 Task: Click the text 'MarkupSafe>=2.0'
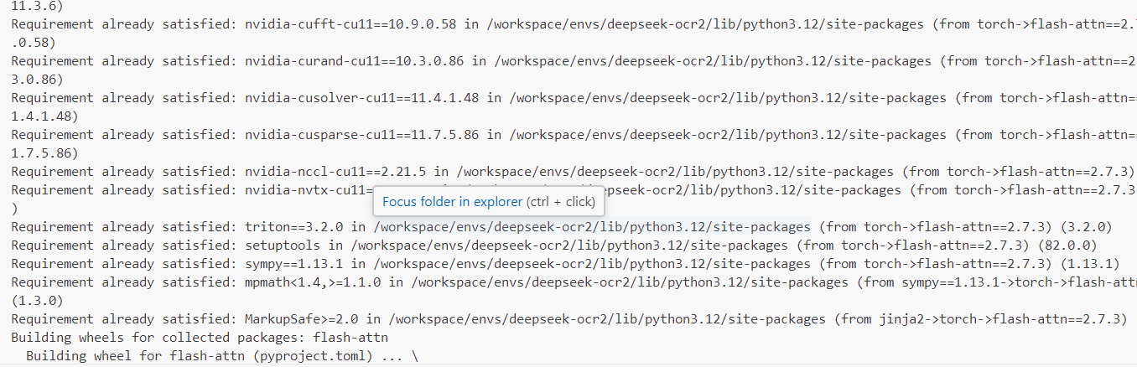point(302,319)
